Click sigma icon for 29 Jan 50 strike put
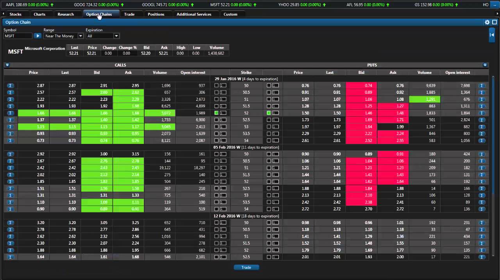The width and height of the screenshot is (500, 280). click(x=482, y=86)
